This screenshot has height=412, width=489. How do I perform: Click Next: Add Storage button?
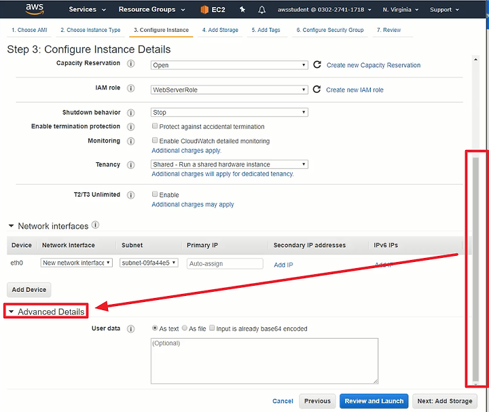(x=445, y=401)
